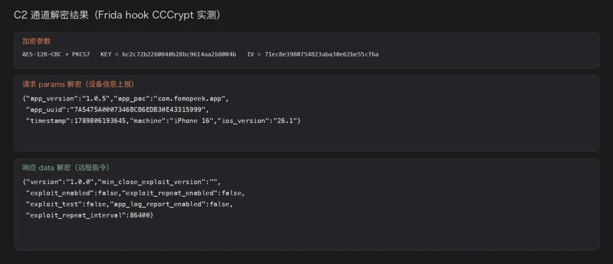The height and width of the screenshot is (264, 613).
Task: Click the app_uuid value line
Action: tap(117, 109)
